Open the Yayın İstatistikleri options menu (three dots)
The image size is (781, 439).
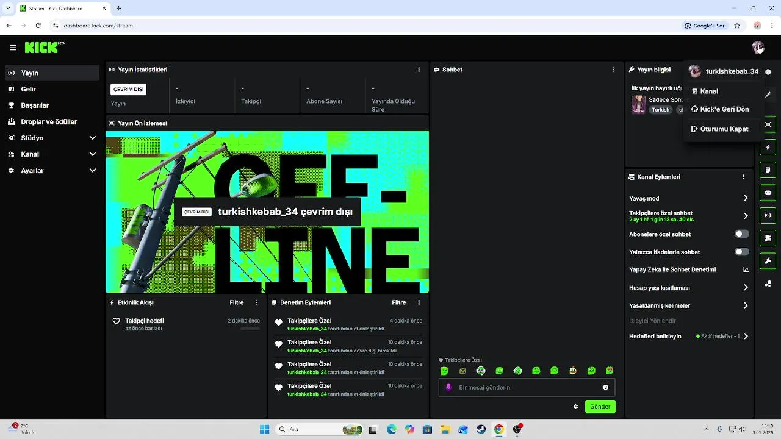pyautogui.click(x=419, y=70)
